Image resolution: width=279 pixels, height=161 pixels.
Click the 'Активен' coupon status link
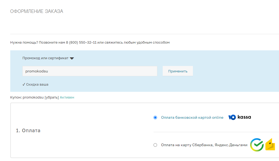[67, 97]
